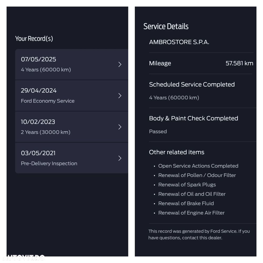Select the Ford Economy Service label
This screenshot has height=263, width=263.
[48, 101]
